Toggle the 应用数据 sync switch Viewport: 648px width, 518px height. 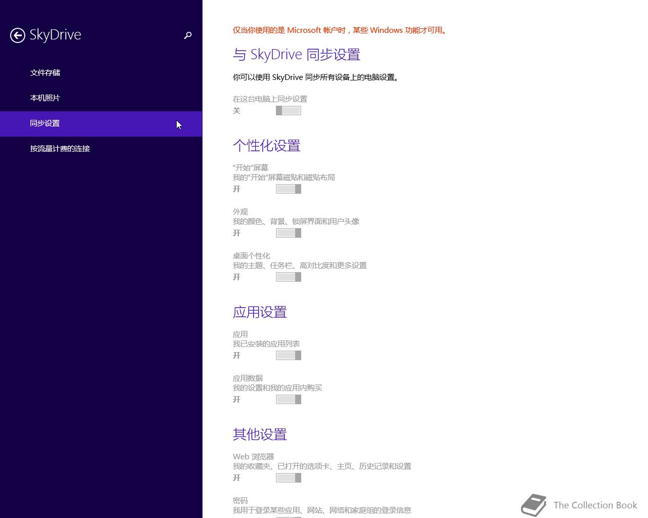tap(289, 400)
